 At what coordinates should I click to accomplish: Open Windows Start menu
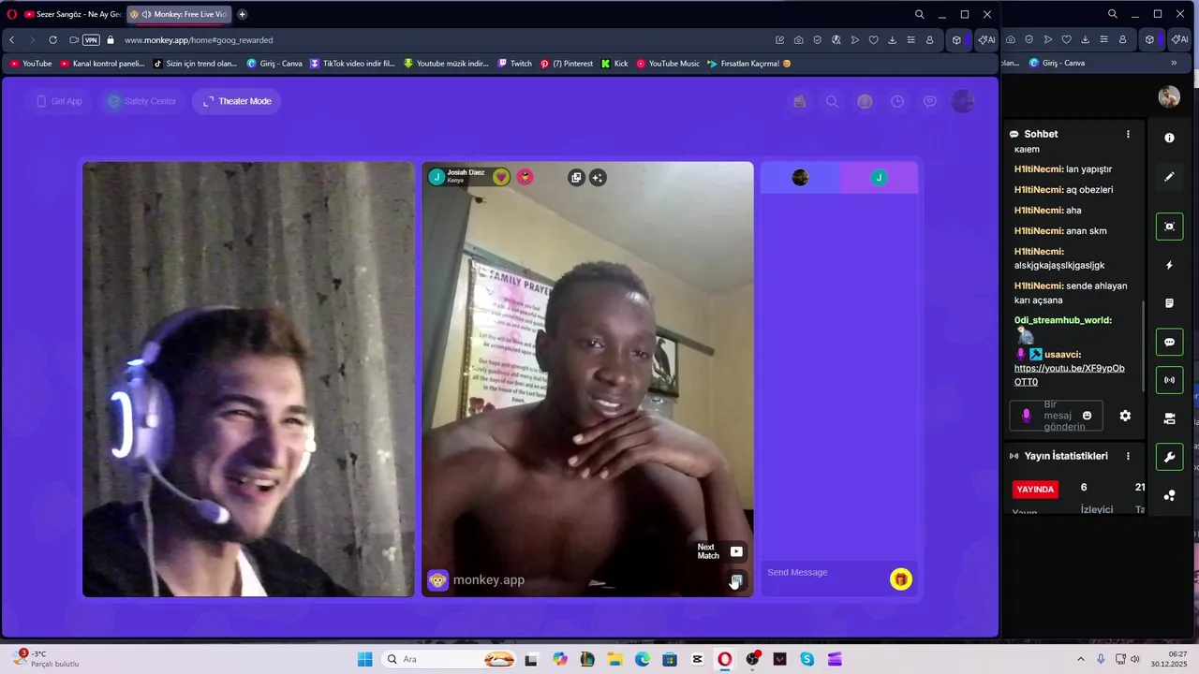click(x=365, y=659)
